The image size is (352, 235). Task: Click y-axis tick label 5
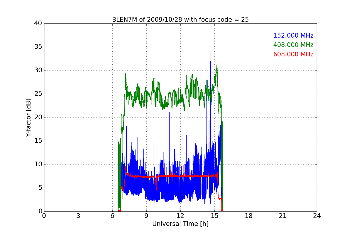tap(40, 188)
